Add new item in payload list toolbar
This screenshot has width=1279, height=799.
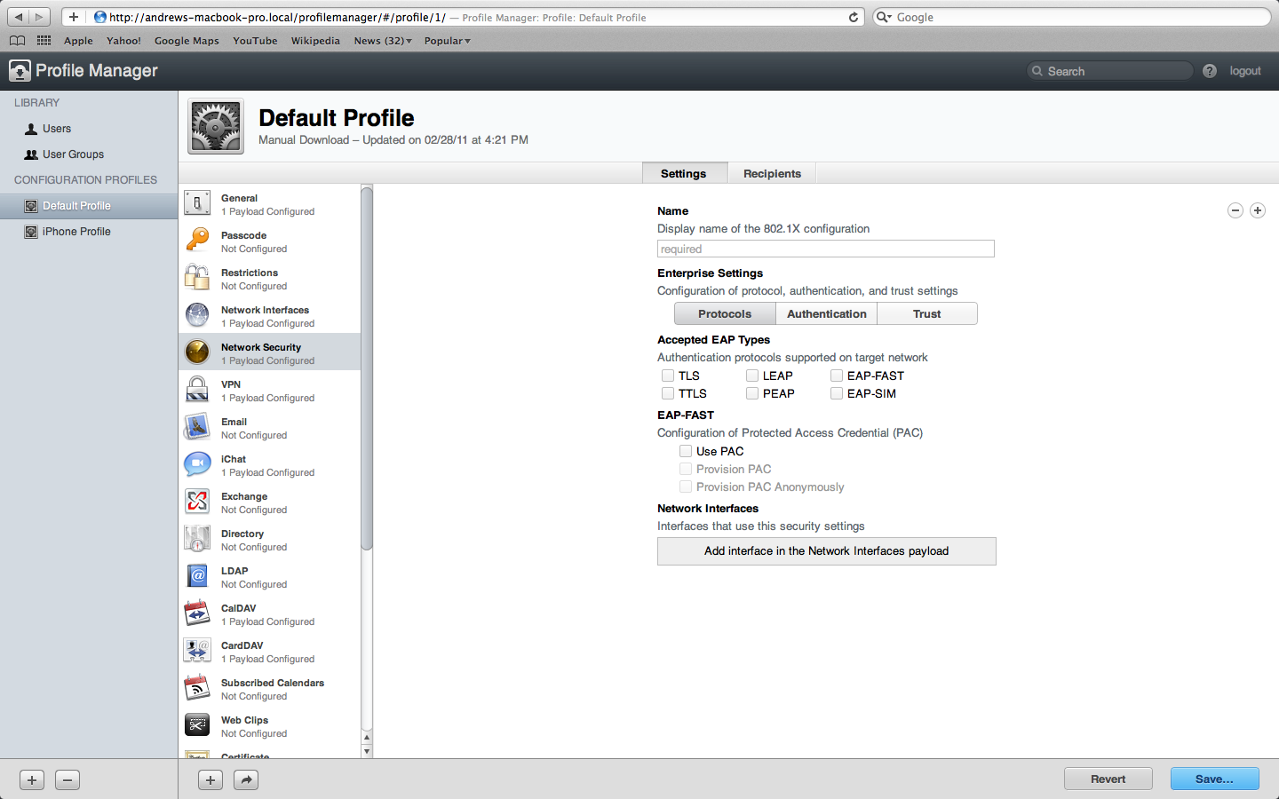(211, 779)
